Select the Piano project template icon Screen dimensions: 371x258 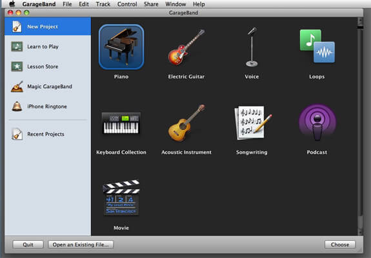[121, 47]
